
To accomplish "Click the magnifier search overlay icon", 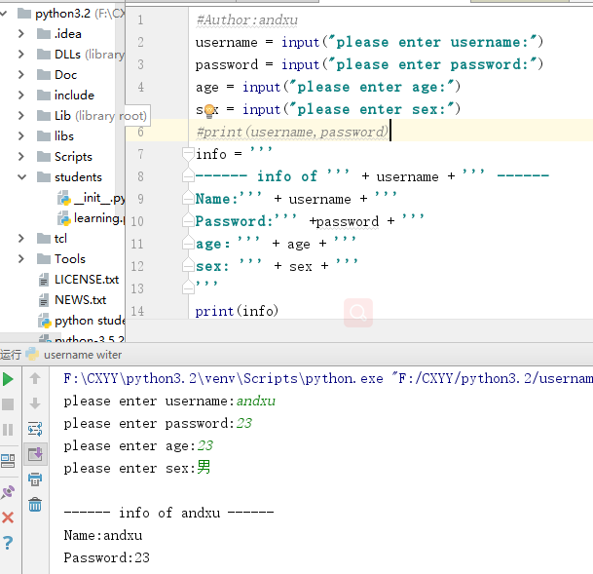I will point(358,313).
